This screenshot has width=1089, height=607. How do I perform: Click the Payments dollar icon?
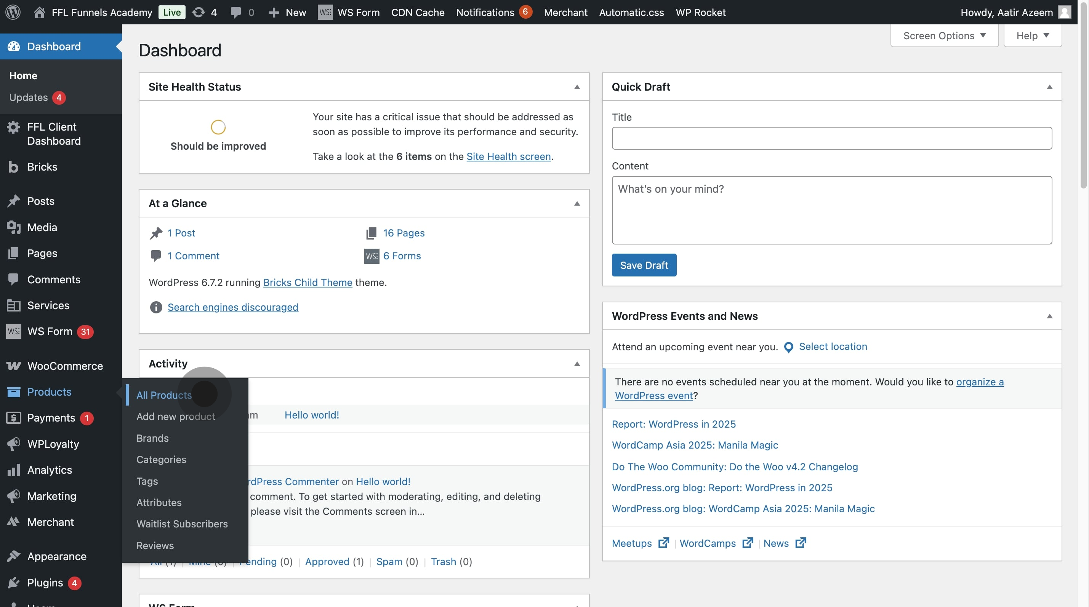point(14,418)
